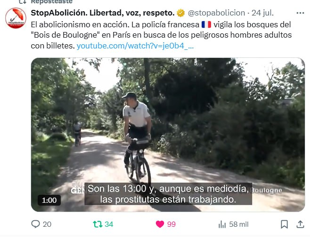Undo the repost via green retweet icon
Viewport: 310px width, 239px height.
click(98, 224)
